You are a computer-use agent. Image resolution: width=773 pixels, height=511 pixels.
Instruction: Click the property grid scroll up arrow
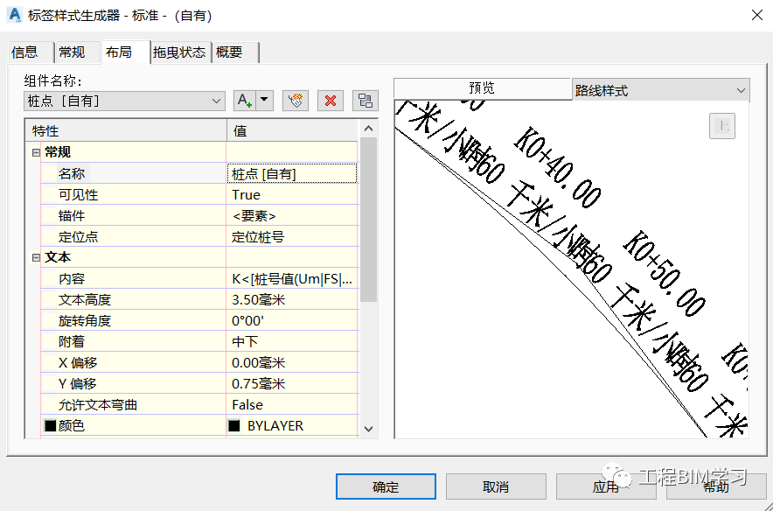368,129
